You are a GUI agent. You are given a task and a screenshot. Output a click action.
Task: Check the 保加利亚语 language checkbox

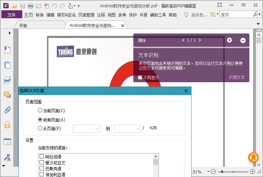[42, 174]
